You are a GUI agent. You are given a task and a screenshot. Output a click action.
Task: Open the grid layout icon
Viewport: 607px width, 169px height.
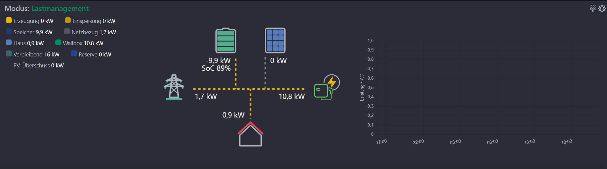point(592,8)
